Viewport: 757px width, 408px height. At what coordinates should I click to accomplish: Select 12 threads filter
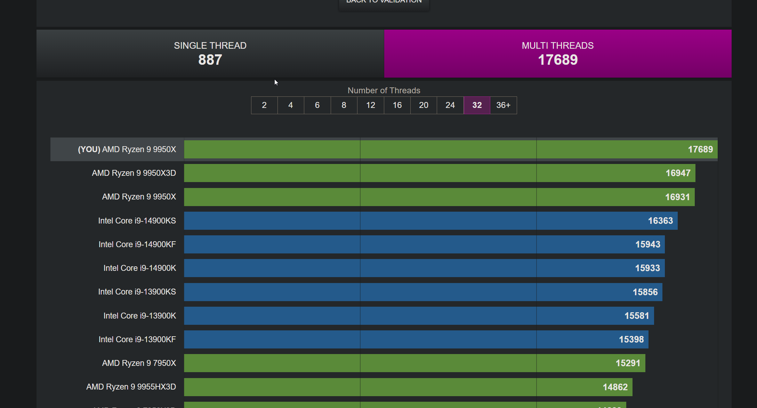tap(371, 105)
